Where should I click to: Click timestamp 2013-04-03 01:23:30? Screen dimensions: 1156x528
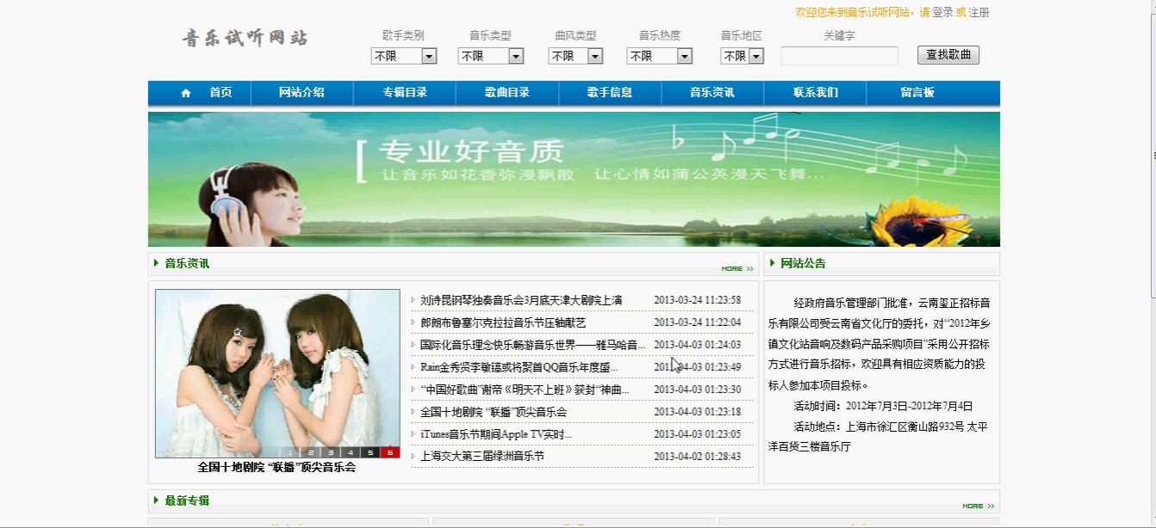(697, 390)
